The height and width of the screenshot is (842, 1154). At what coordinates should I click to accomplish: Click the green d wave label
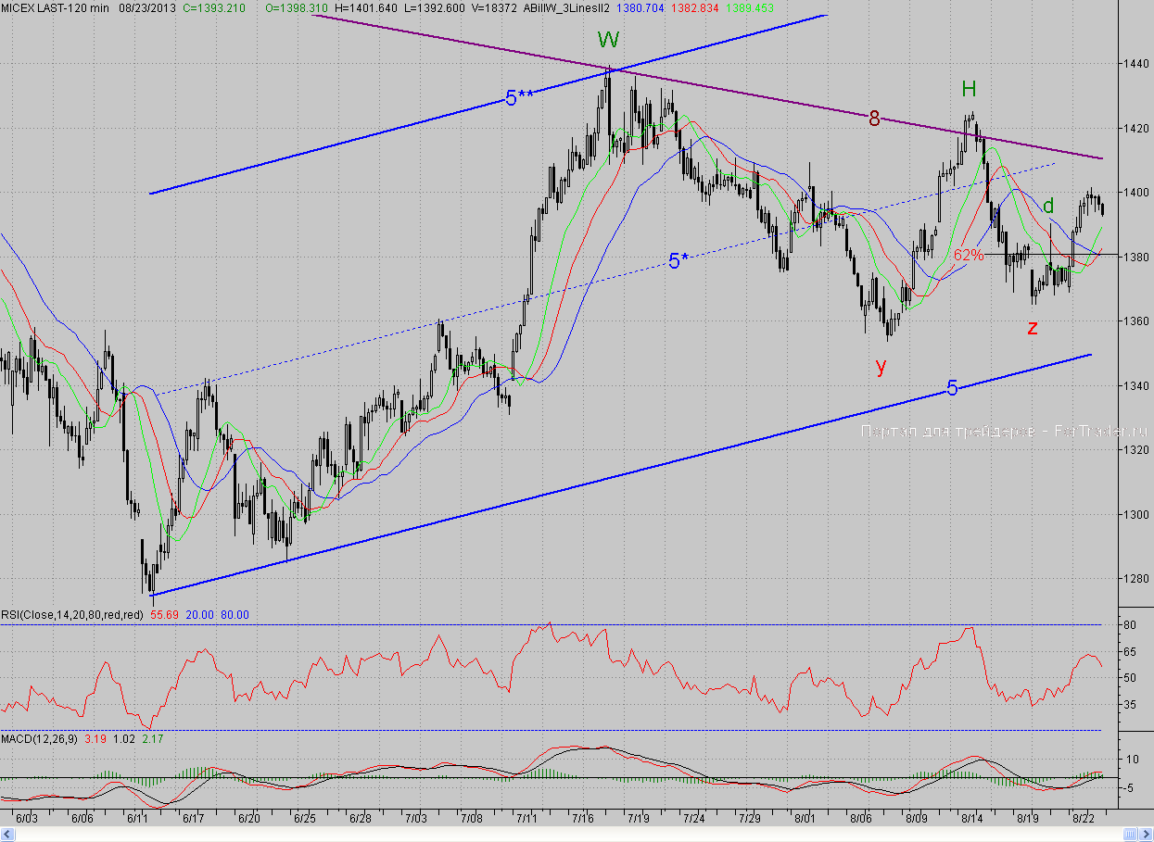[x=1048, y=207]
